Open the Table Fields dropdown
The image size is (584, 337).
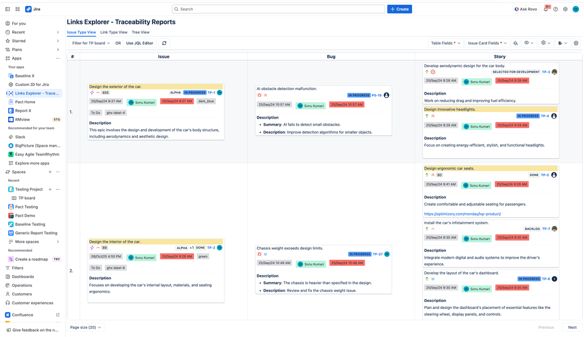445,43
